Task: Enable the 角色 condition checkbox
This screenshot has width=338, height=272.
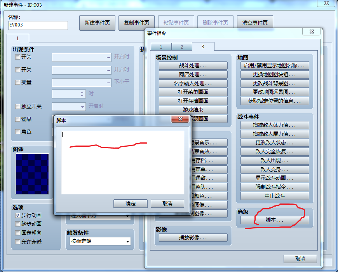Action: click(17, 132)
